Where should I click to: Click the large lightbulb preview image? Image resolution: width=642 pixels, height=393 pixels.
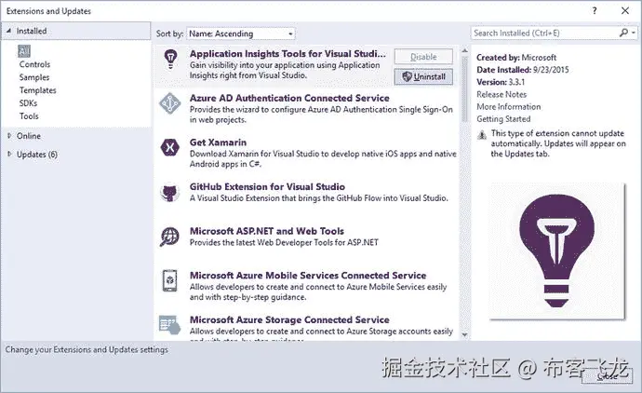(x=556, y=251)
